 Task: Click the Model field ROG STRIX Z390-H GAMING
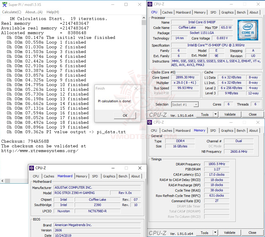point(81,193)
